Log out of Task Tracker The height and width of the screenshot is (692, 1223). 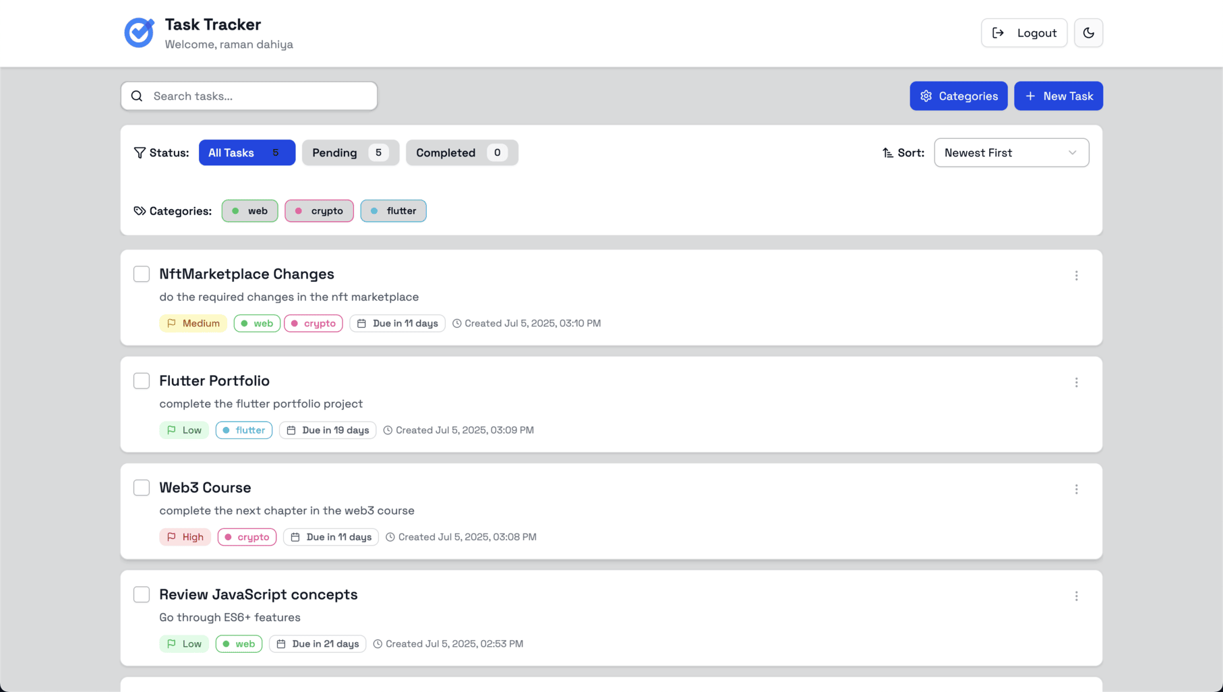[1023, 33]
